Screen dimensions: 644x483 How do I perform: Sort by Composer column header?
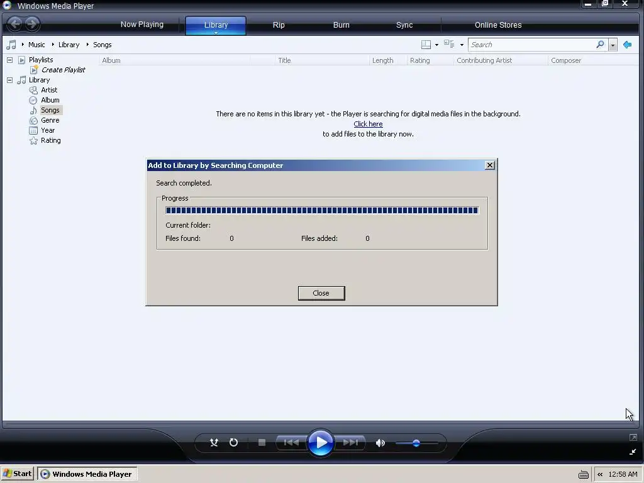[594, 60]
